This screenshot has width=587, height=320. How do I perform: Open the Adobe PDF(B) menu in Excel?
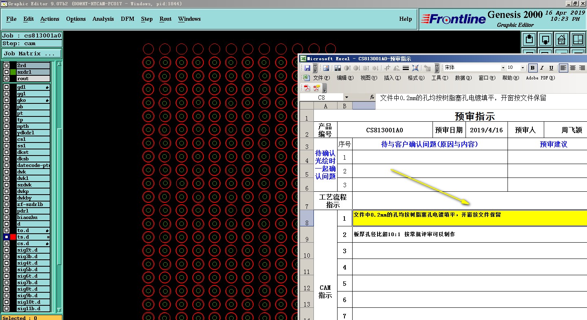coord(541,78)
